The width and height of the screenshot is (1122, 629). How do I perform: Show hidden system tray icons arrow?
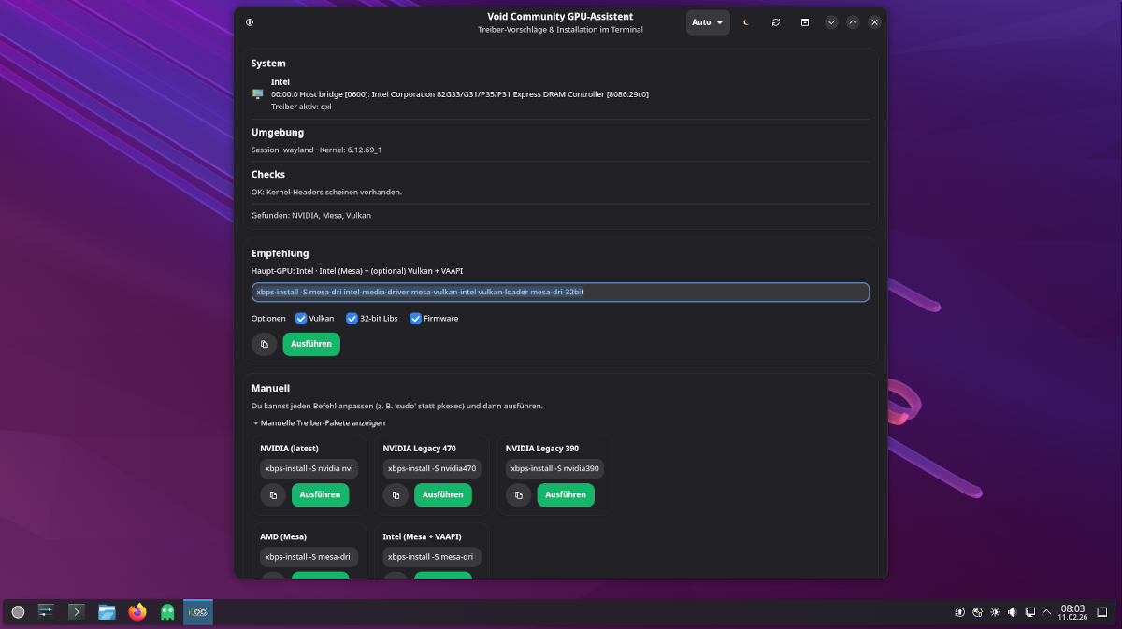pos(1046,612)
